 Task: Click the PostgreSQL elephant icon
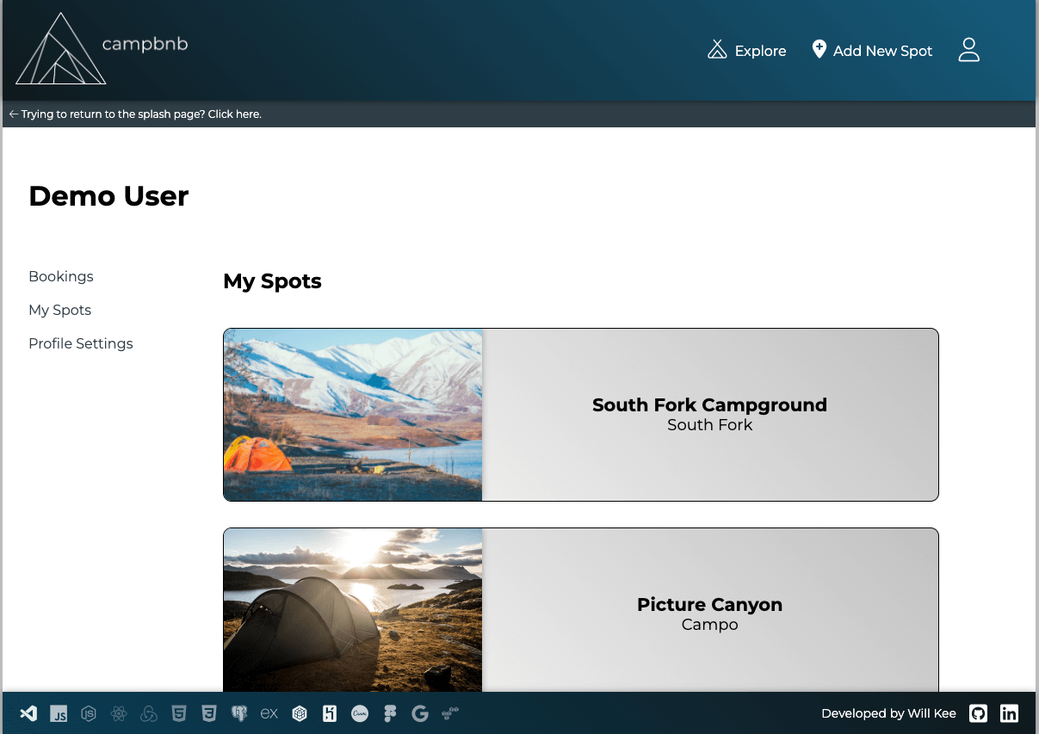[239, 713]
